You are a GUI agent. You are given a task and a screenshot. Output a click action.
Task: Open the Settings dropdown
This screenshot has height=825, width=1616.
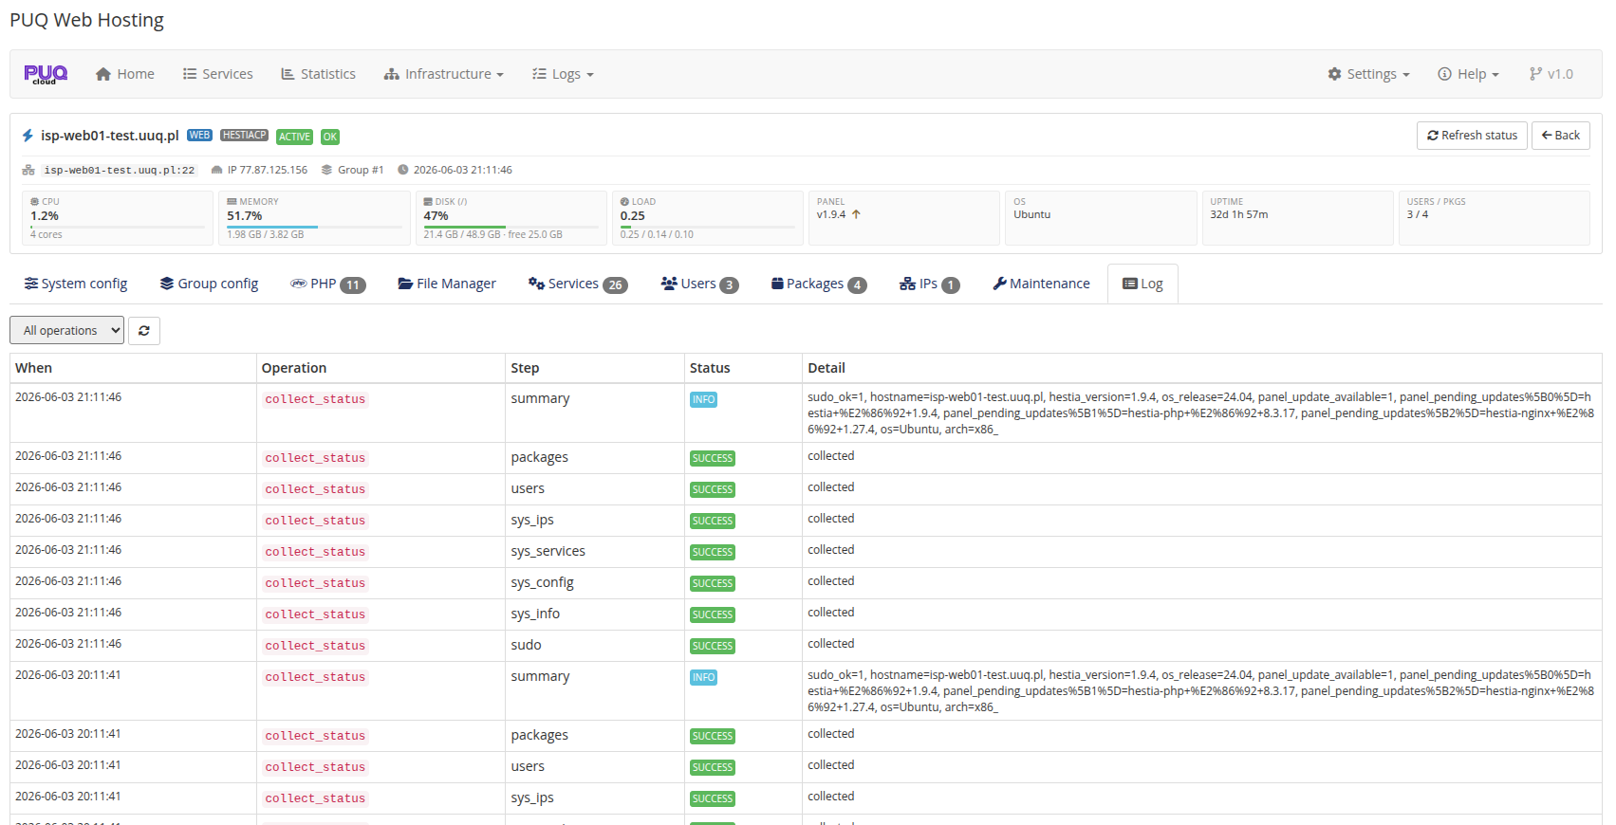click(1369, 74)
